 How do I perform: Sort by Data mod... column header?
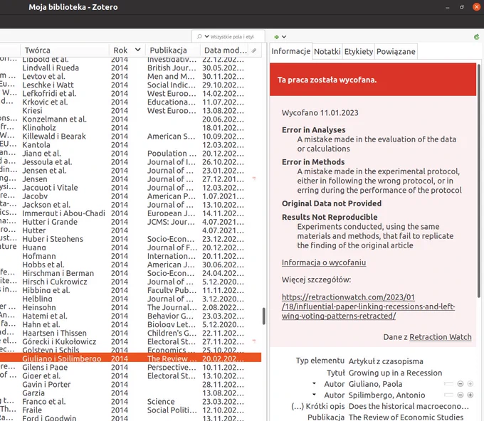click(x=226, y=50)
